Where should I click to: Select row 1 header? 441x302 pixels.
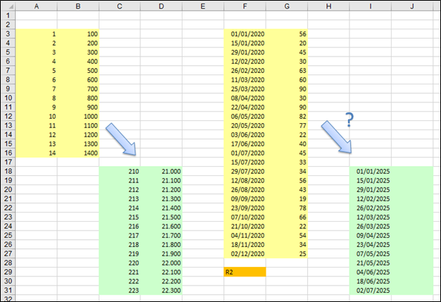(9, 16)
